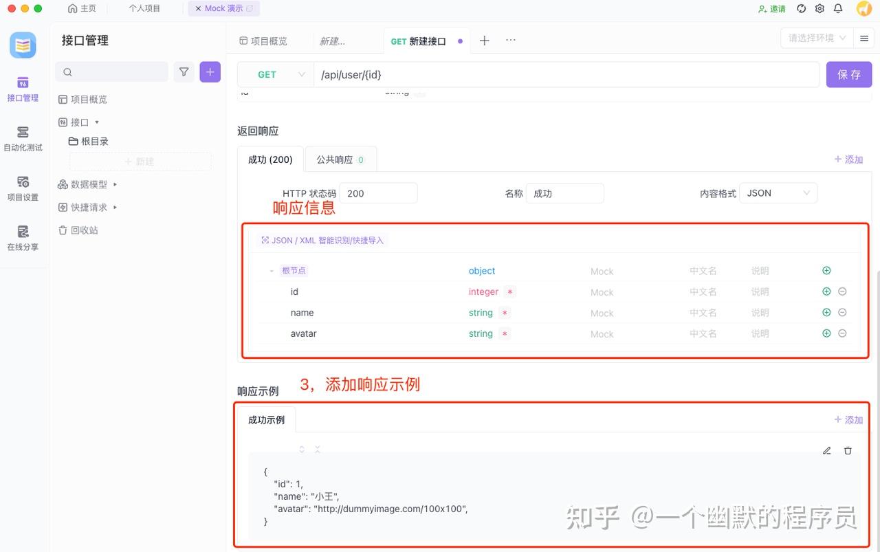Viewport: 880px width, 552px height.
Task: Delete the response example with trash icon
Action: [x=848, y=451]
